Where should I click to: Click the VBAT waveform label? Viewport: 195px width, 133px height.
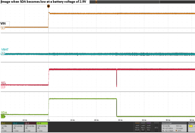5,49
